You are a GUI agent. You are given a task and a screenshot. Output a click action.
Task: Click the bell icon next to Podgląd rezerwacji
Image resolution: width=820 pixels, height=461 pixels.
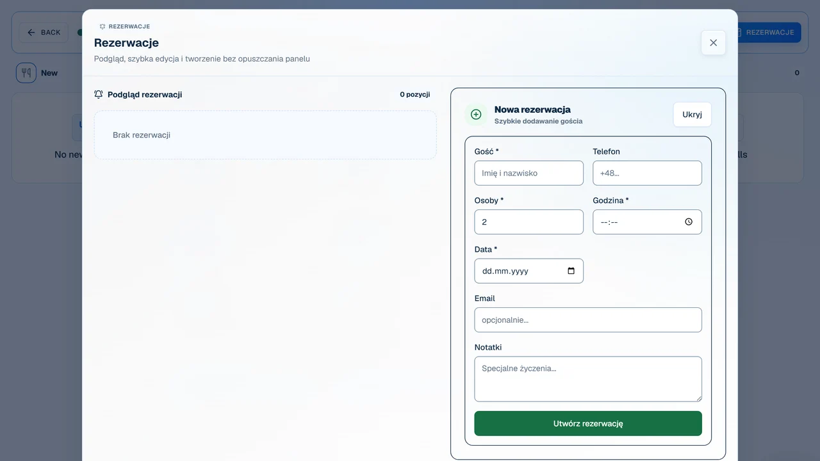[99, 94]
